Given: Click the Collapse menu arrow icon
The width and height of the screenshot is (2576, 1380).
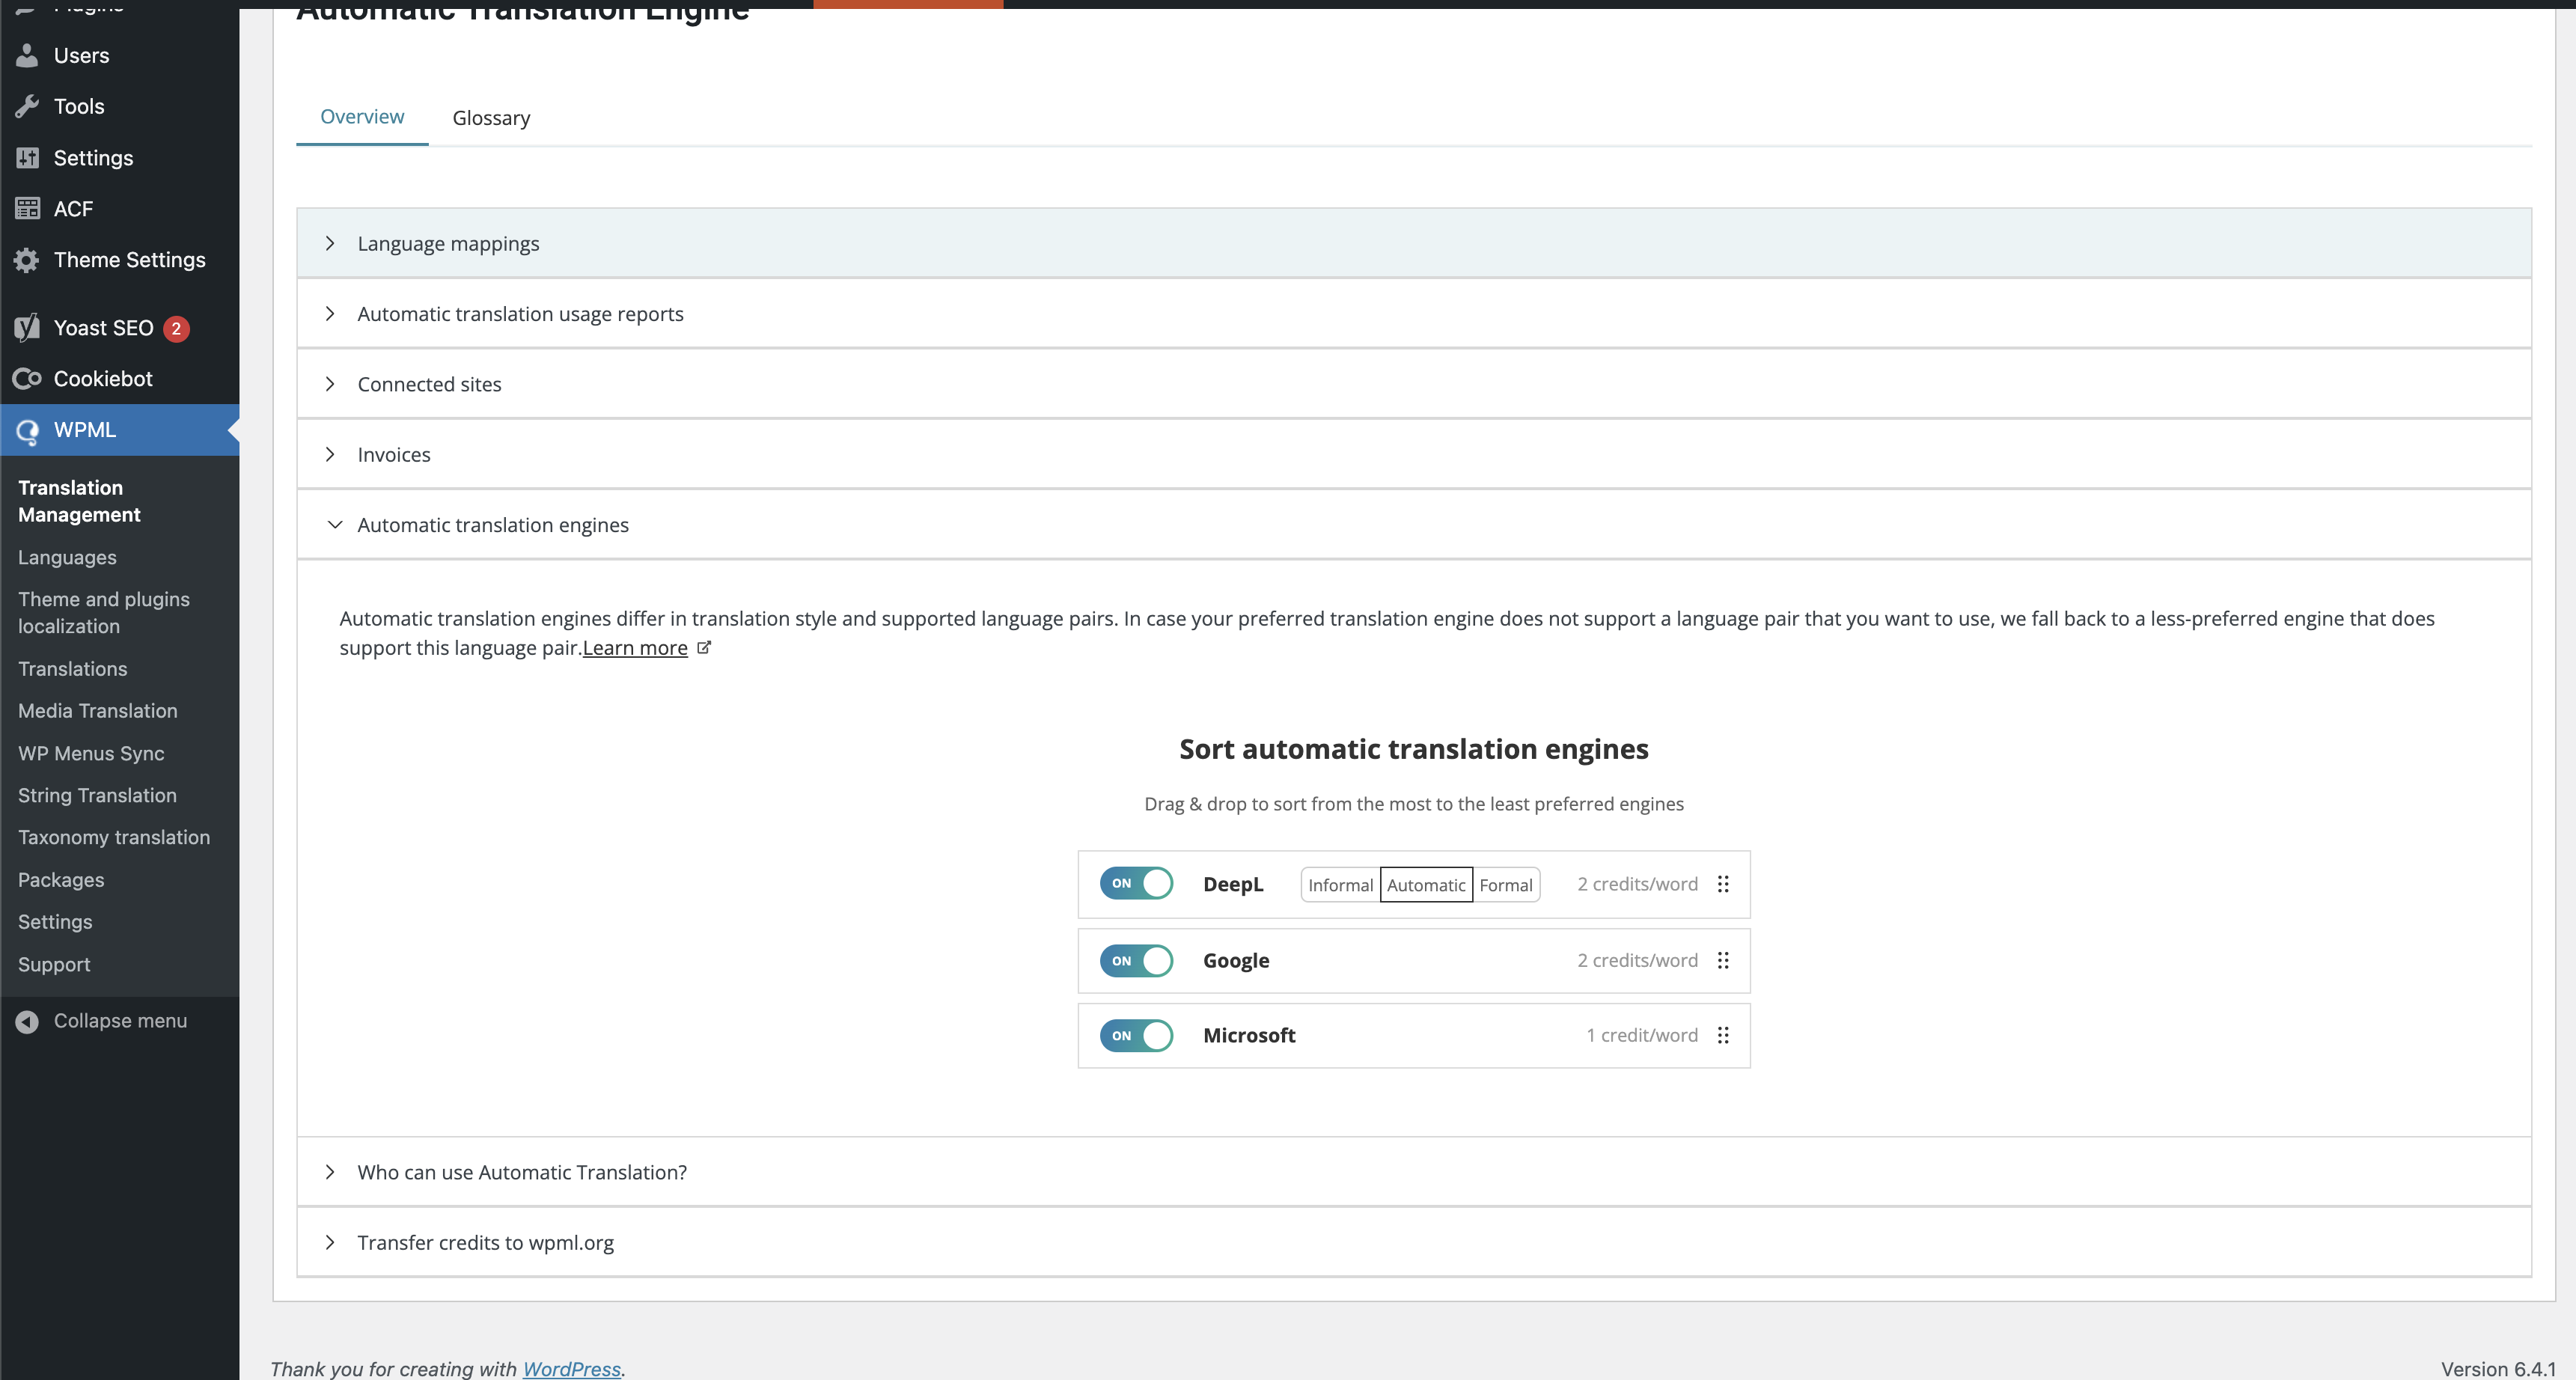Looking at the screenshot, I should pos(27,1021).
